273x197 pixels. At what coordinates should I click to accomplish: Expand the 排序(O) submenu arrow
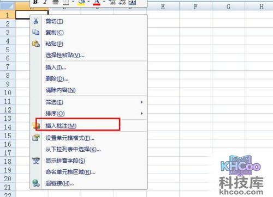click(141, 114)
